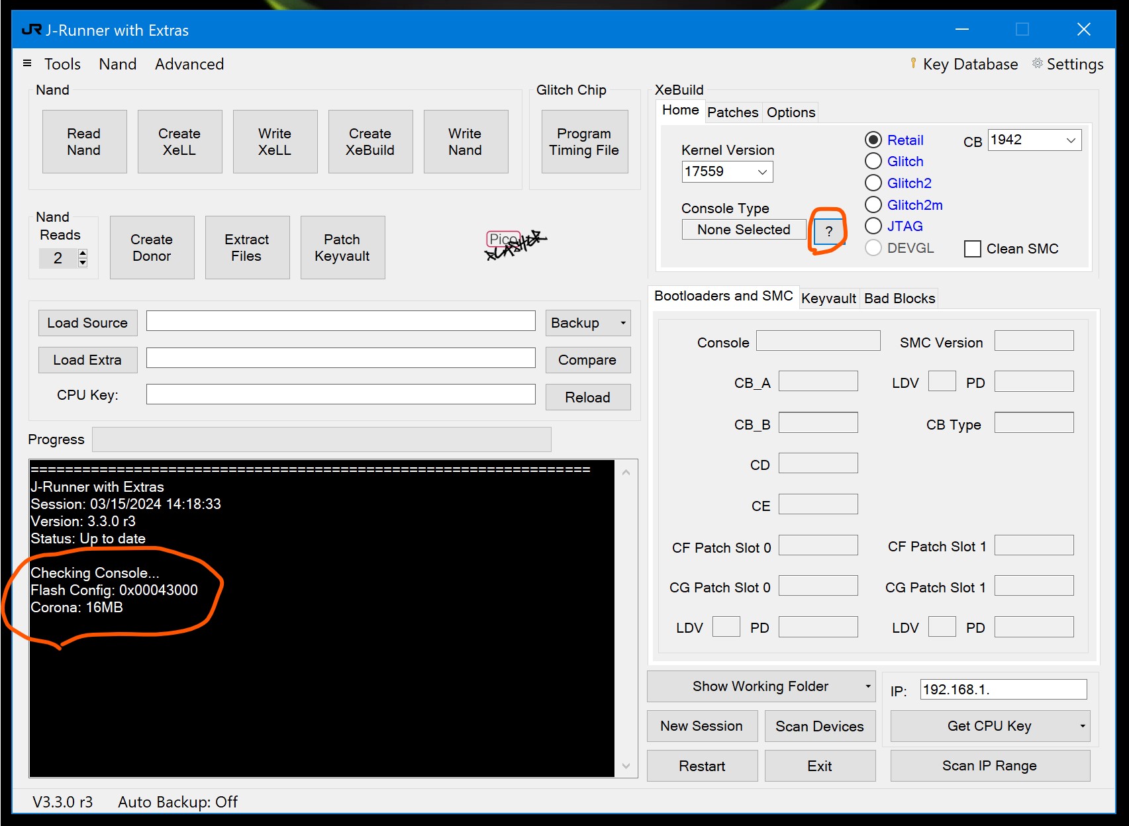Click the console type question mark button
This screenshot has height=826, width=1129.
[x=828, y=231]
